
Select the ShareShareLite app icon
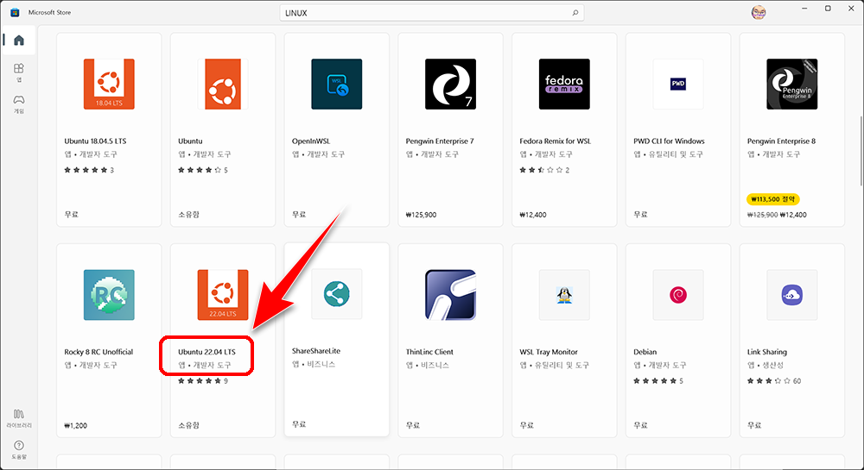[x=337, y=294]
